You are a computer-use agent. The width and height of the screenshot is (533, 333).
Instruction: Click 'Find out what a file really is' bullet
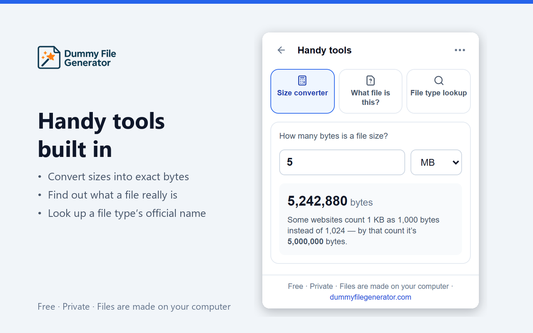pyautogui.click(x=112, y=195)
